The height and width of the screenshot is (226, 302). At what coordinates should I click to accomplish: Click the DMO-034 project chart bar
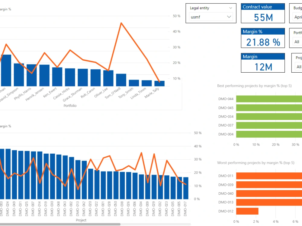point(141,187)
